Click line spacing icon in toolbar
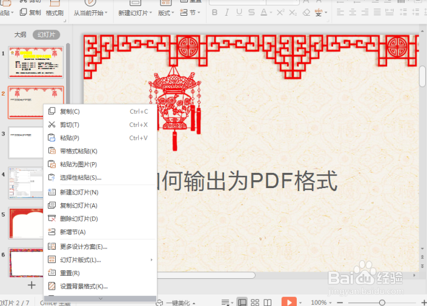This screenshot has height=306, width=427. point(403,12)
